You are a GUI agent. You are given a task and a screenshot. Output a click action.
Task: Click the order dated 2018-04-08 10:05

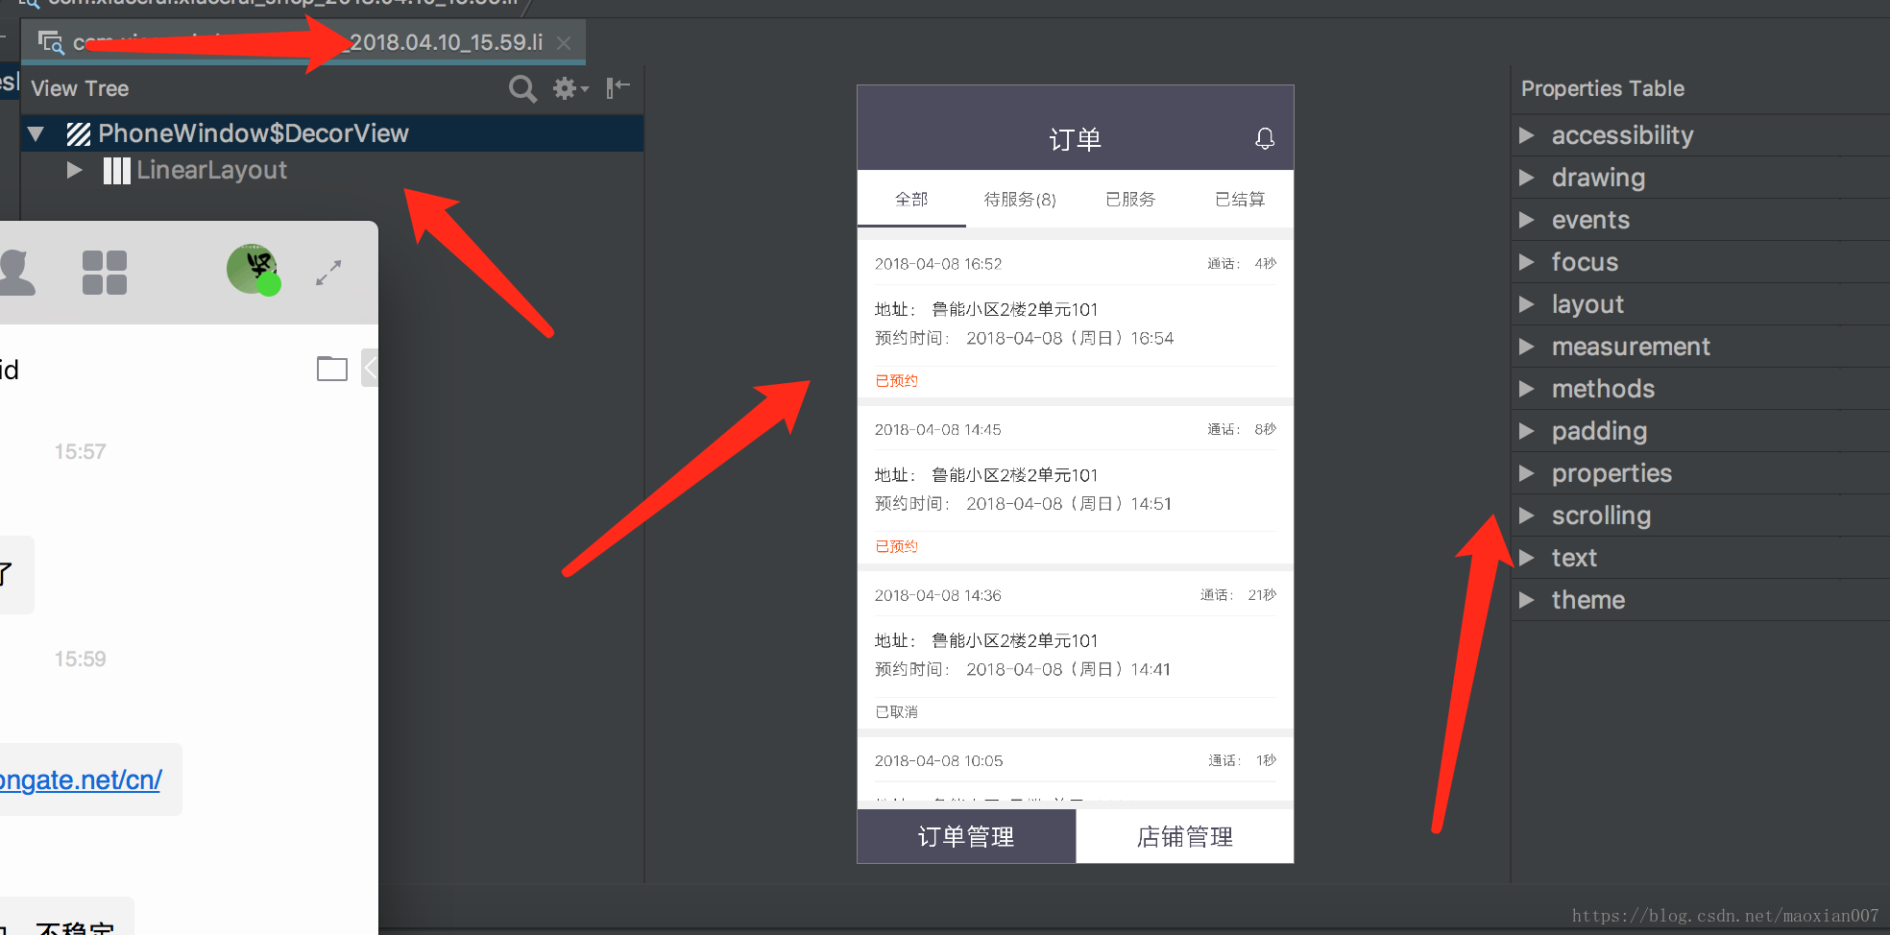[1076, 769]
